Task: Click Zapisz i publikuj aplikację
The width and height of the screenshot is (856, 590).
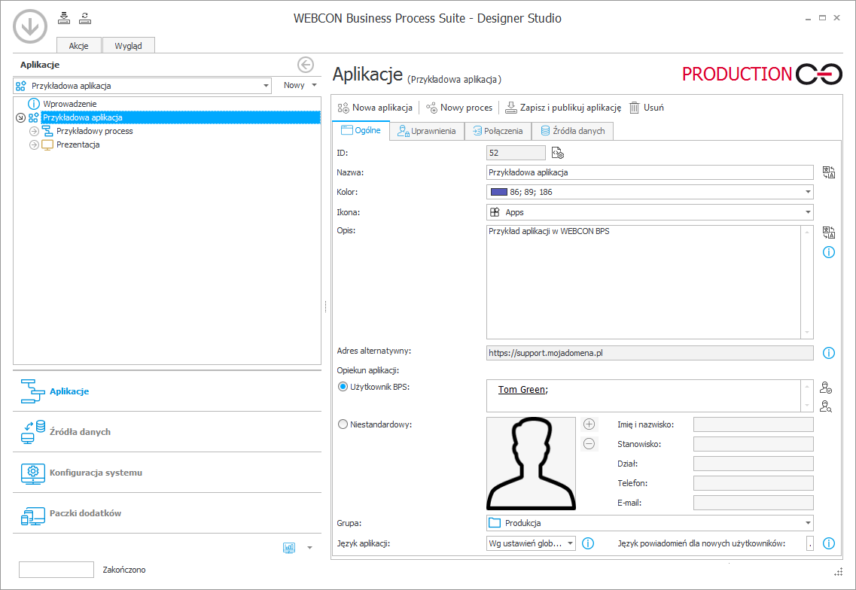Action: 563,108
